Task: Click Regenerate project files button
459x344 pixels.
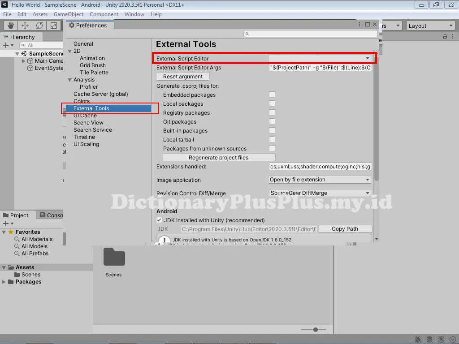Action: tap(219, 157)
